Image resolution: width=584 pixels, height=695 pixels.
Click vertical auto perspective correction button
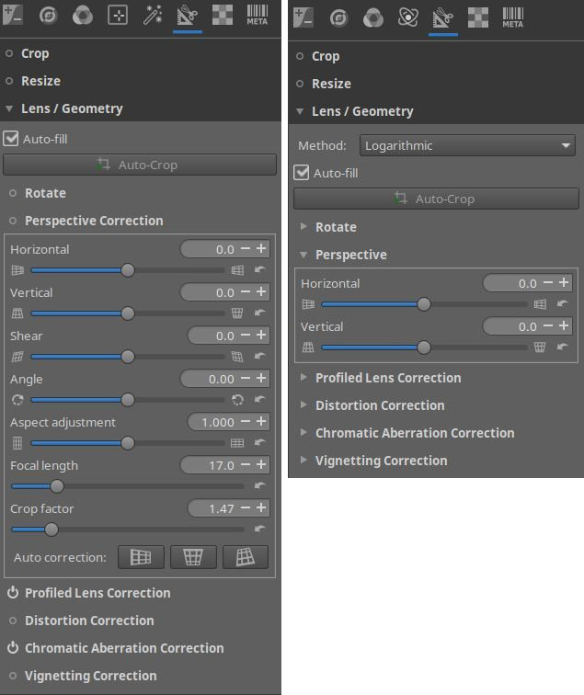[x=193, y=557]
